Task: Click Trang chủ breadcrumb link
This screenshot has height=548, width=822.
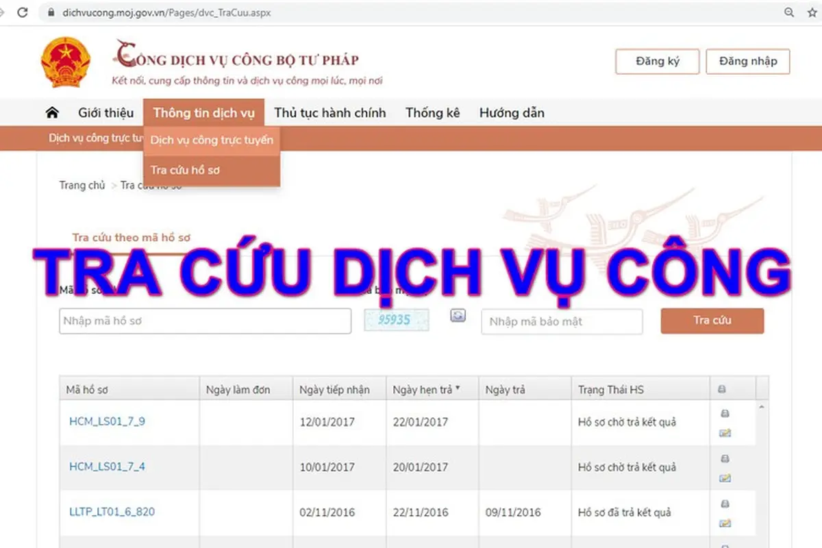Action: [x=82, y=186]
